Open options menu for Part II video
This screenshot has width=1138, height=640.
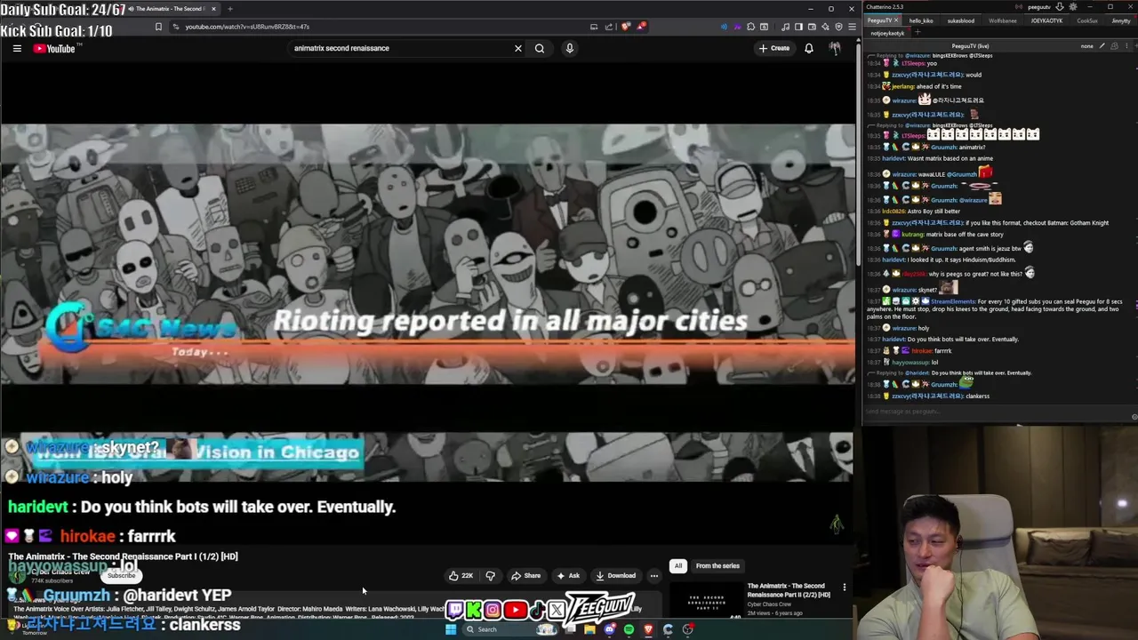[845, 588]
